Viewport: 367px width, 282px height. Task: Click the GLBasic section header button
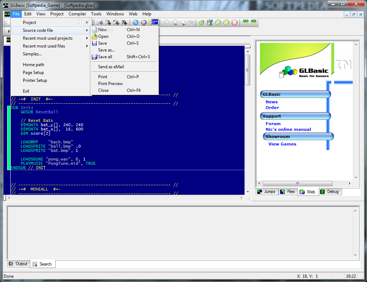[295, 94]
